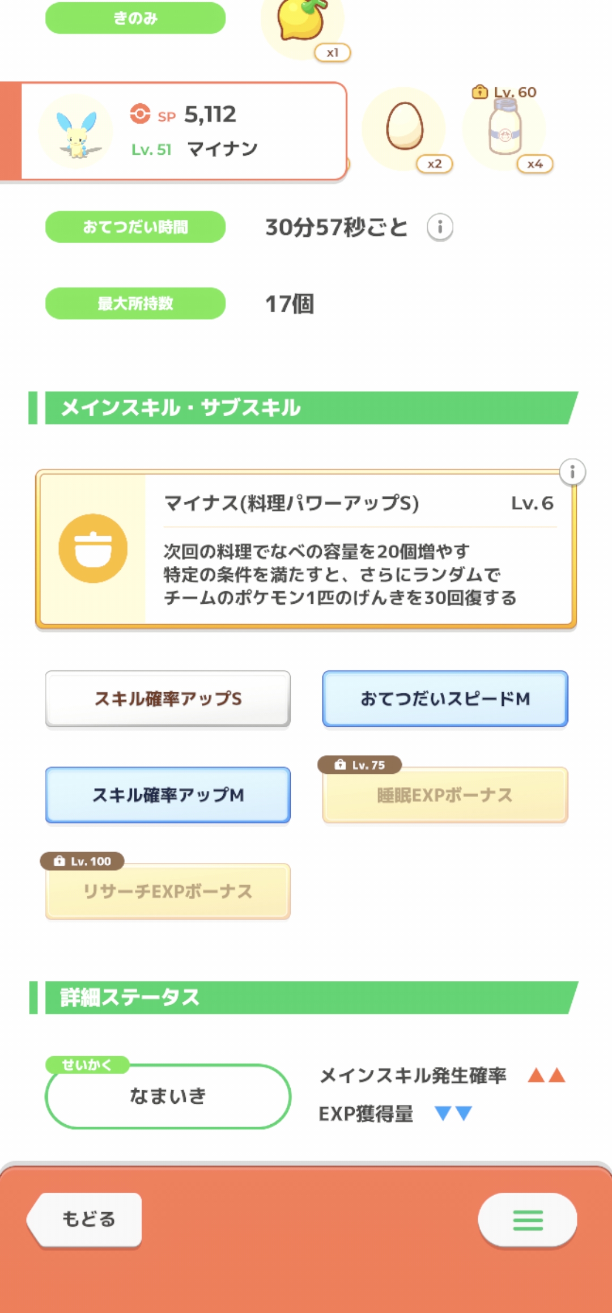Tap the locked リサーチEXPボーナス sub skill

168,891
